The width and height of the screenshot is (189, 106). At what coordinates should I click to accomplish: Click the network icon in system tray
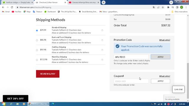click(159, 104)
